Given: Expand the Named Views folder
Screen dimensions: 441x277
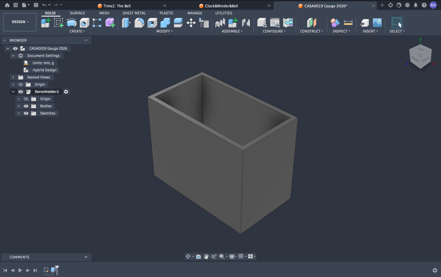Looking at the screenshot, I should [x=13, y=77].
